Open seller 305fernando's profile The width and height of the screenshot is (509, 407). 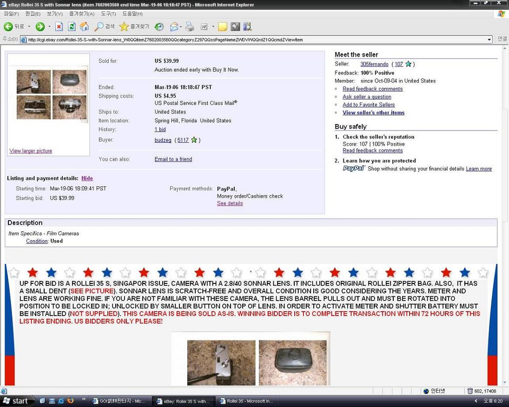(x=374, y=64)
